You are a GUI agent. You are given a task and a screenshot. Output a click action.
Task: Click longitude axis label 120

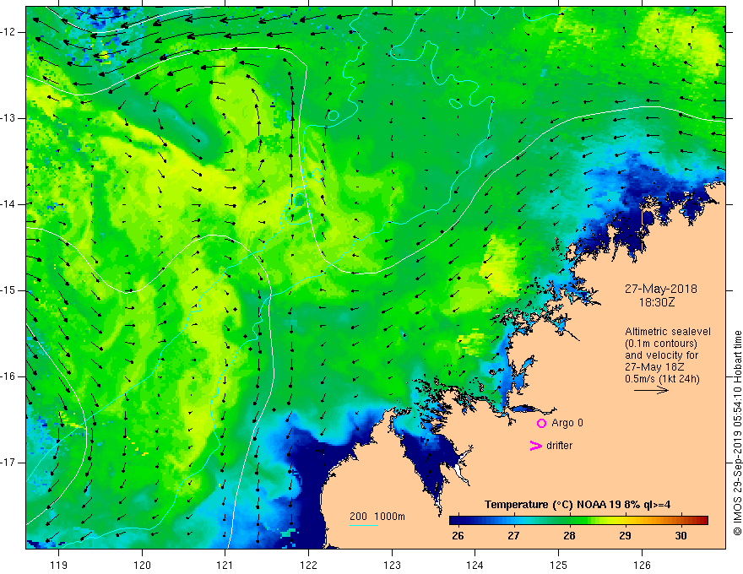click(x=142, y=565)
